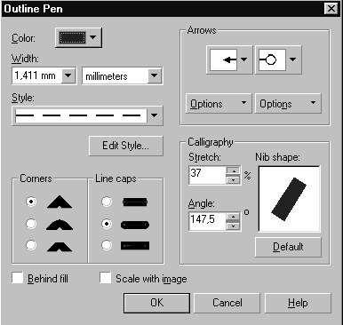Select the round line cap radio button

pos(107,224)
